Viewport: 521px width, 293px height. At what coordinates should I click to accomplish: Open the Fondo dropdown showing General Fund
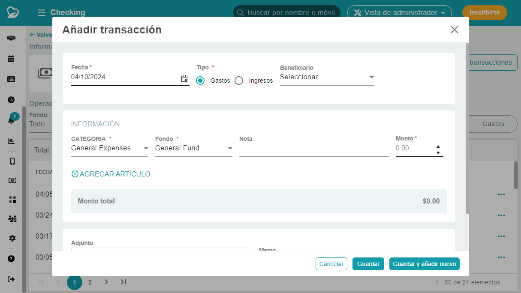coord(194,148)
